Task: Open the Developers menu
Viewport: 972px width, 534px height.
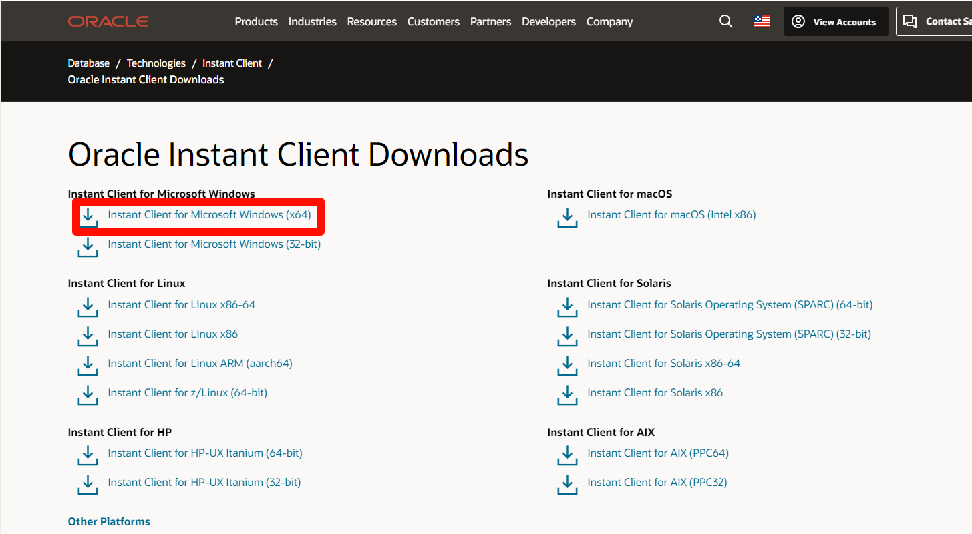Action: (548, 21)
